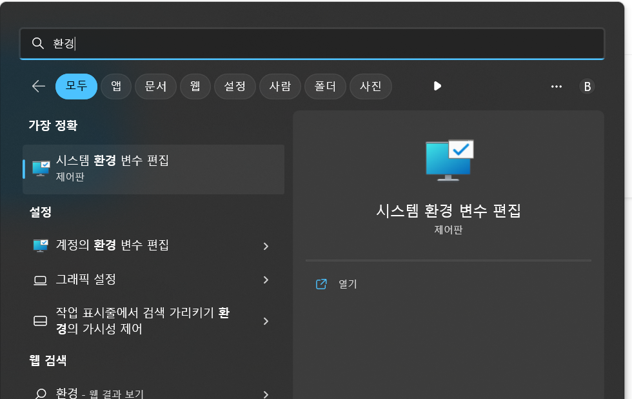632x399 pixels.
Task: Click monitor icon of 시스템 환경 변수 편집 result
Action: point(41,169)
